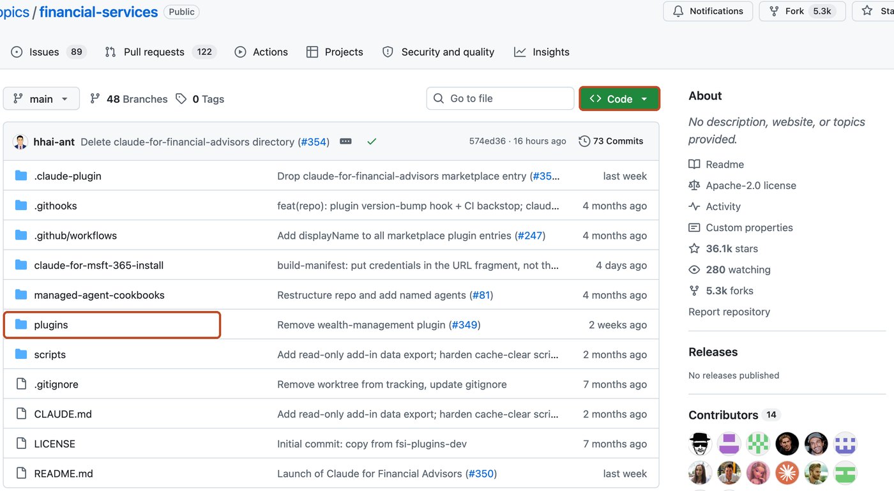Jump to Readme in About sidebar
Screen dimensions: 894x491
click(x=716, y=164)
